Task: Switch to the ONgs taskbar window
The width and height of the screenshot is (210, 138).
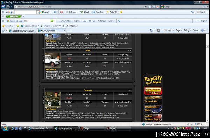Action: pyautogui.click(x=91, y=129)
